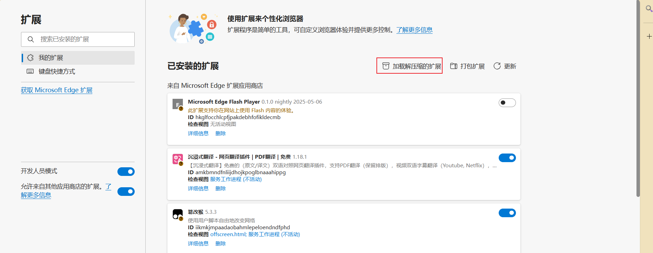Enable the Microsoft Edge Flash Player toggle
The height and width of the screenshot is (253, 653).
[x=507, y=103]
